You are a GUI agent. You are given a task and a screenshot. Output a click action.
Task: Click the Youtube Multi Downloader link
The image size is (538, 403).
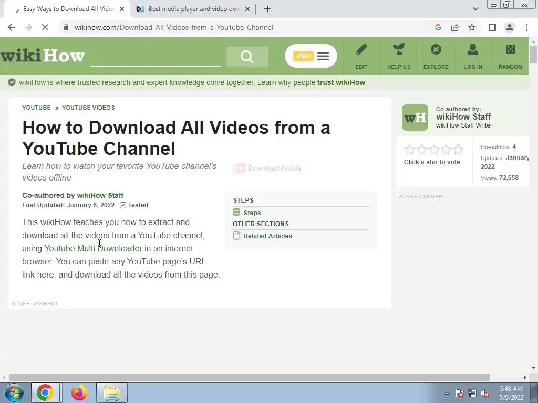(x=93, y=248)
